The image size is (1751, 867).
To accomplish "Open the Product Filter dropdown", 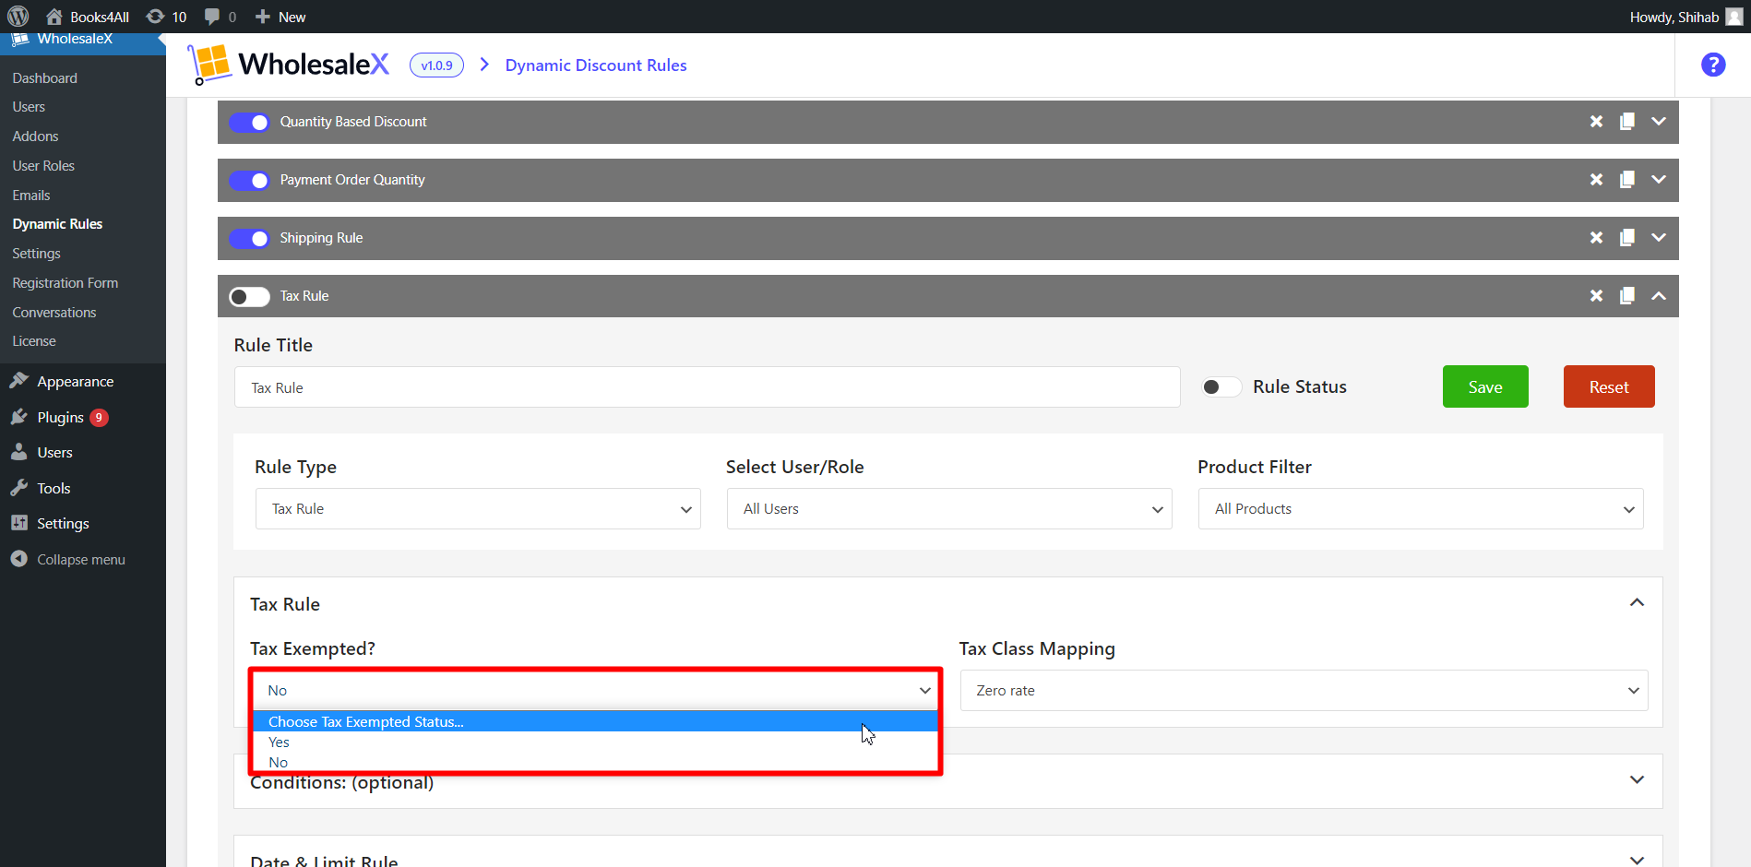I will [1421, 509].
